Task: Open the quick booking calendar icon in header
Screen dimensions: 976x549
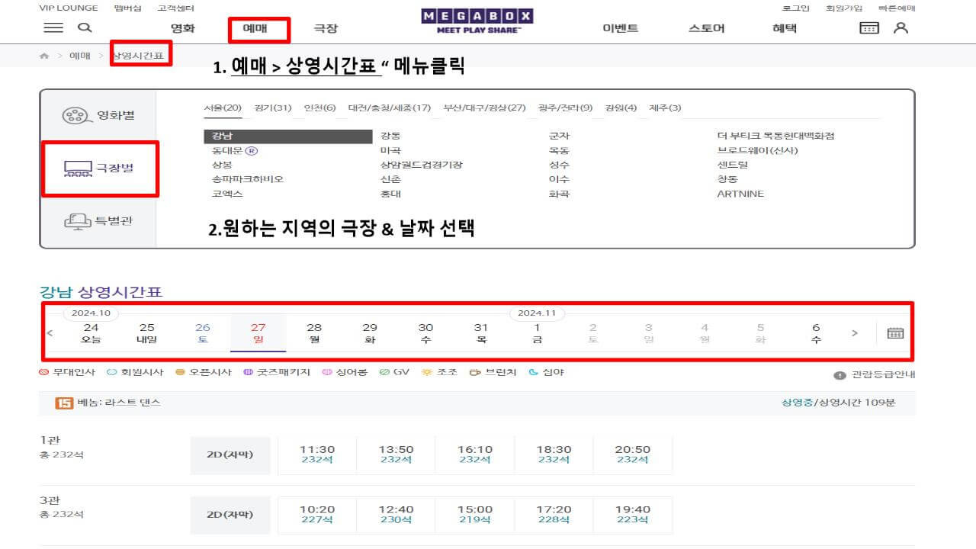Action: tap(869, 27)
